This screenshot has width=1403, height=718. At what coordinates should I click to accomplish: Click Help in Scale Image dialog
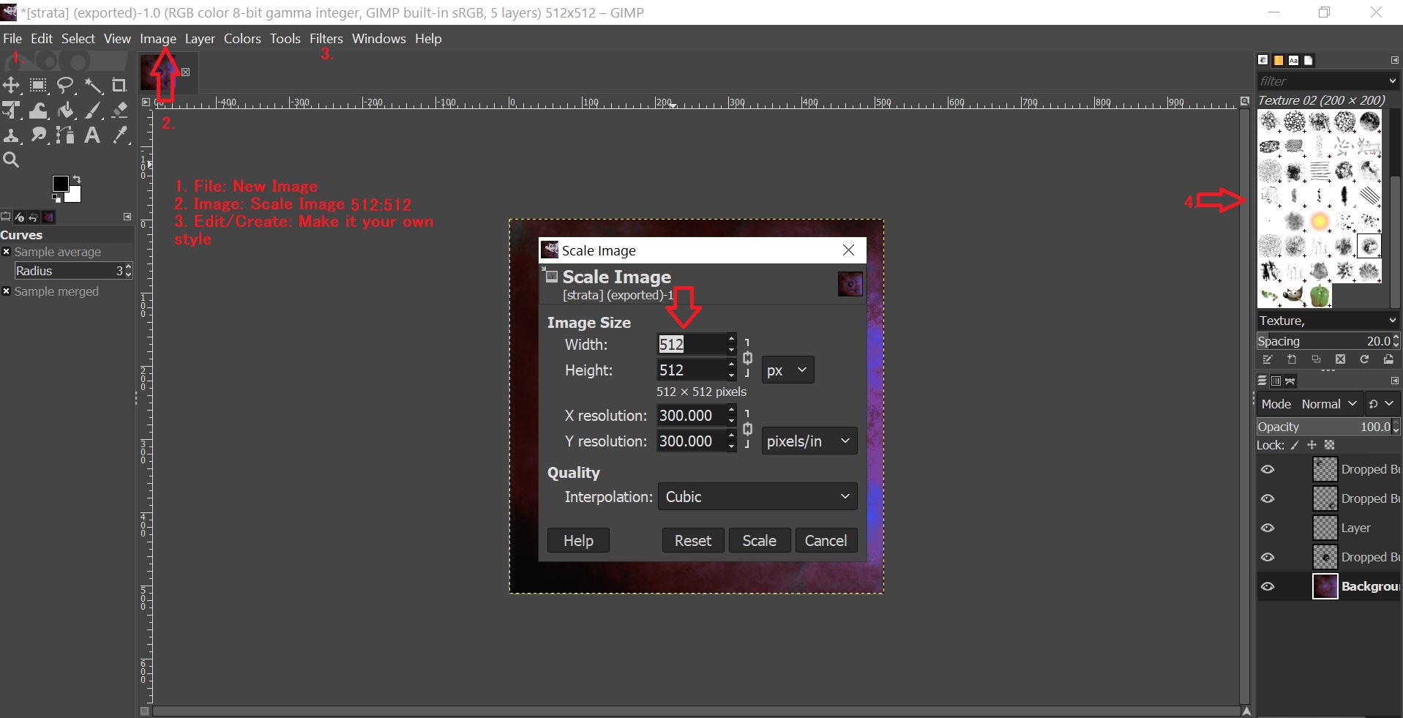(578, 541)
